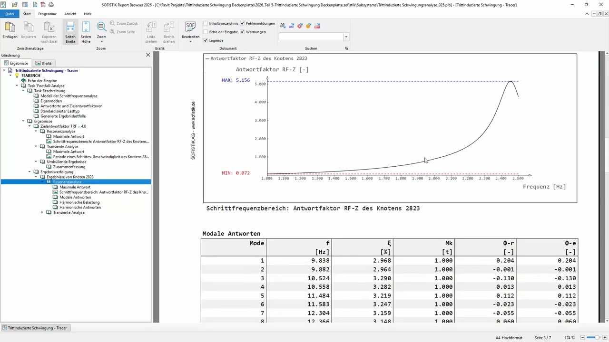Click the red error search icon
Image resolution: width=609 pixels, height=342 pixels.
point(300,26)
